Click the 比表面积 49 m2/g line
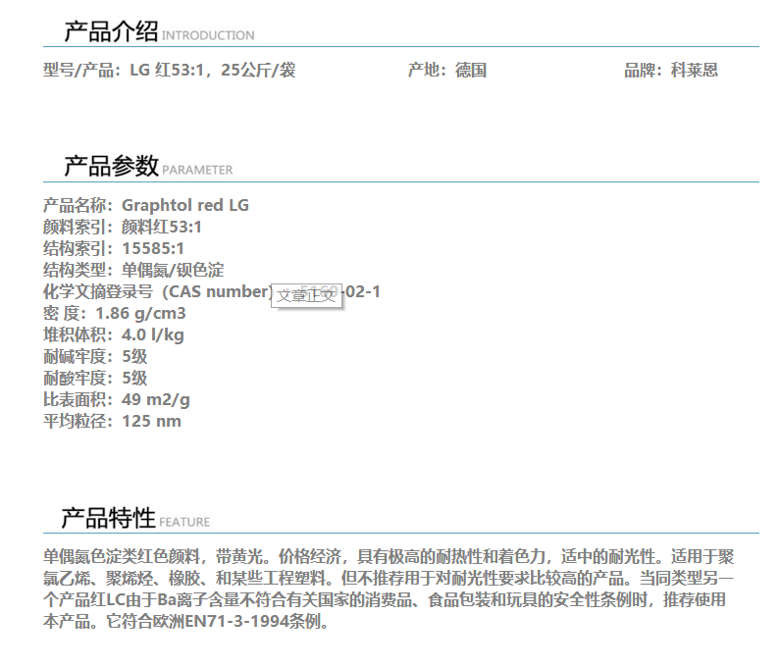The image size is (780, 667). [x=117, y=399]
